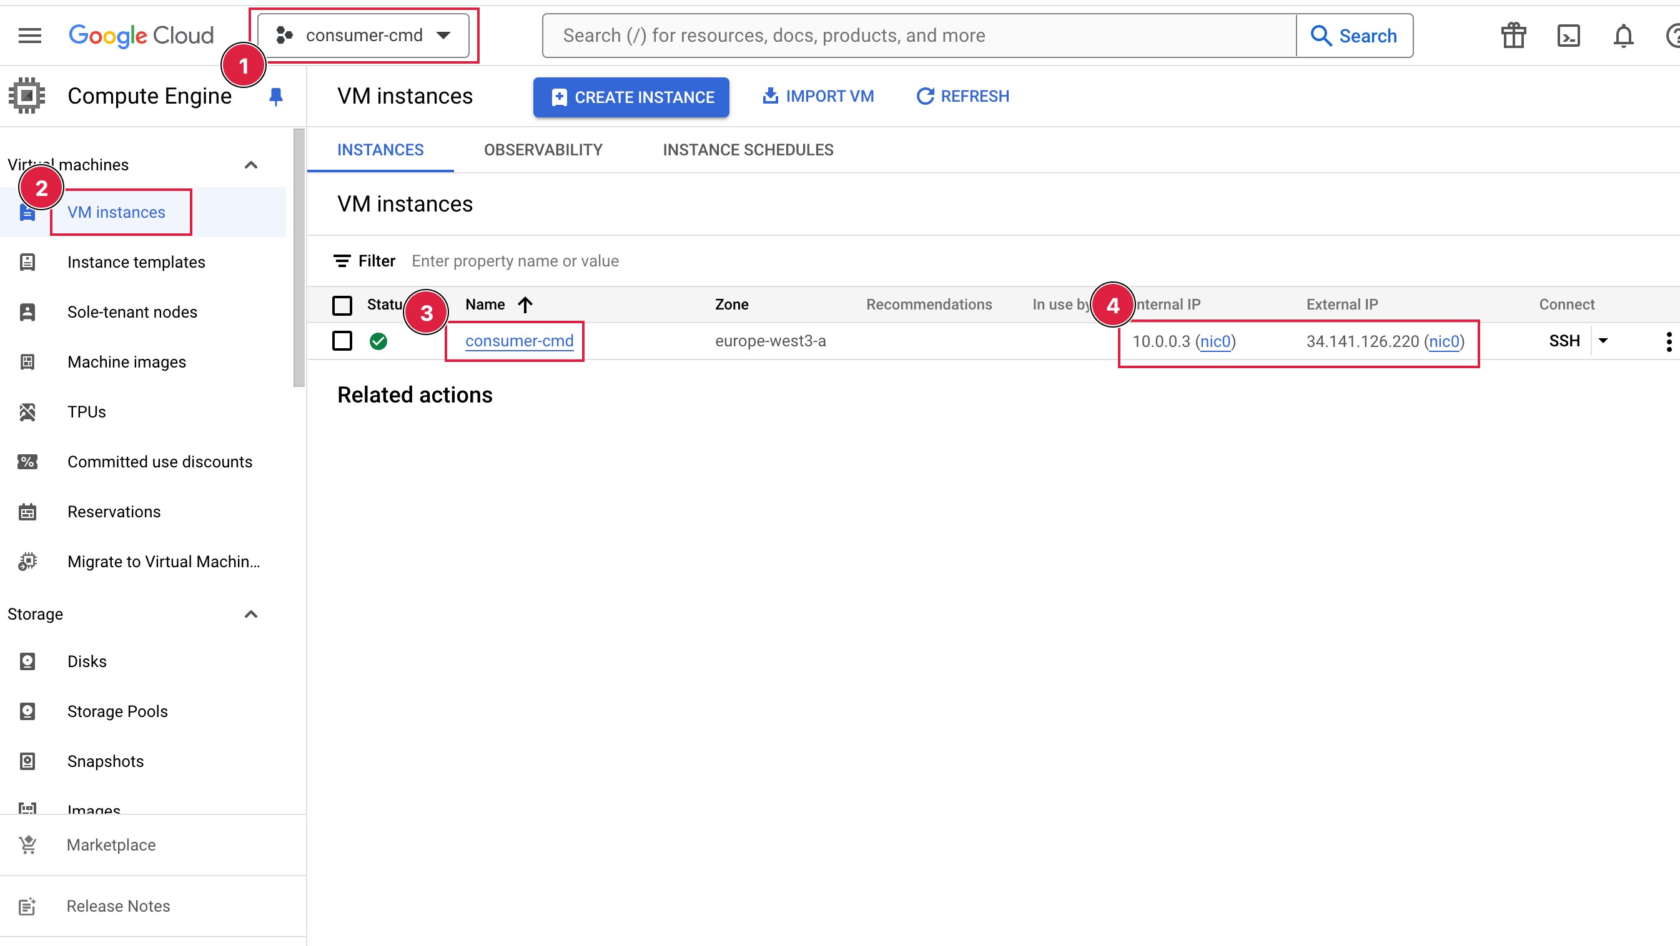Image resolution: width=1680 pixels, height=946 pixels.
Task: Click the filter property input field
Action: click(x=515, y=261)
